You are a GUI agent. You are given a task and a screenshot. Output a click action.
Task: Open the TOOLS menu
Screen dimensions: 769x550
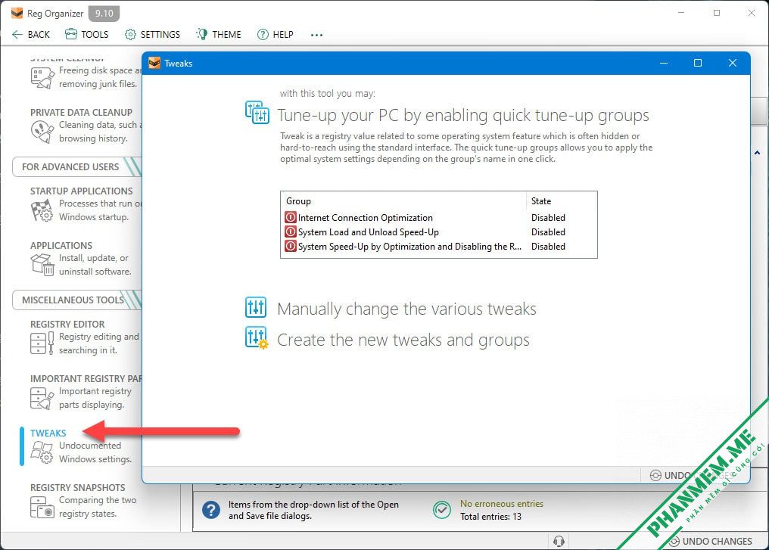[x=86, y=34]
